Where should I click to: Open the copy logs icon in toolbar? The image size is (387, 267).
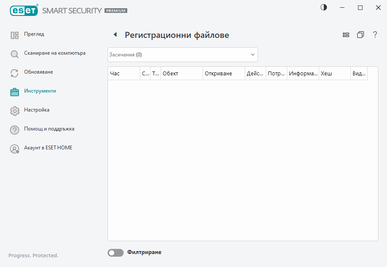point(361,34)
